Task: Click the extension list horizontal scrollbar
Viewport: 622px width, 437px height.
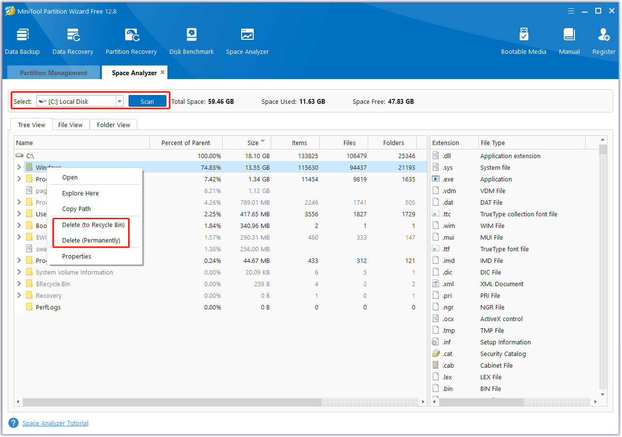Action: (482, 402)
